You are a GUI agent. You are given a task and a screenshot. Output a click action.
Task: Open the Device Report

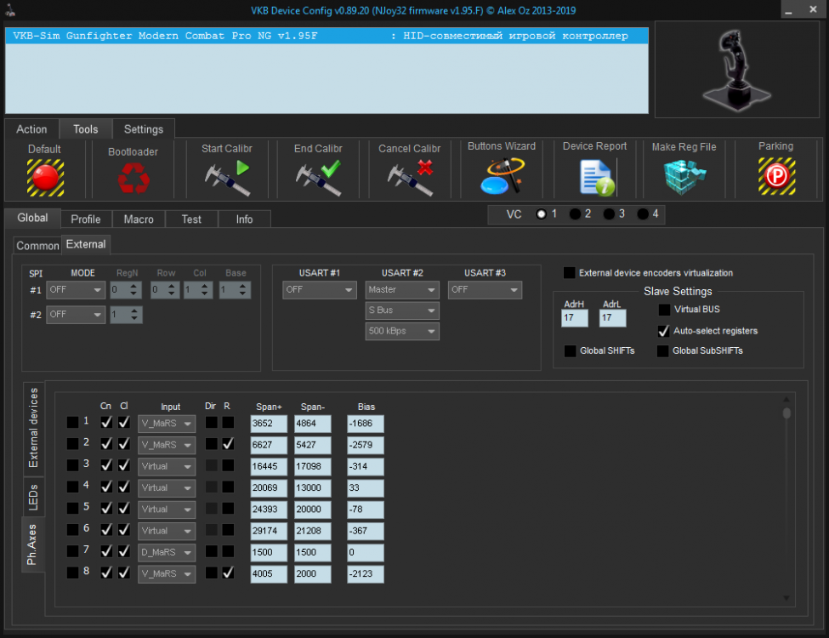(595, 177)
